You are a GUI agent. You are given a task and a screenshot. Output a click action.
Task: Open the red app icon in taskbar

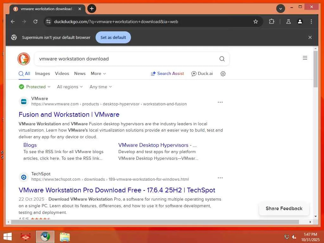coord(25,237)
